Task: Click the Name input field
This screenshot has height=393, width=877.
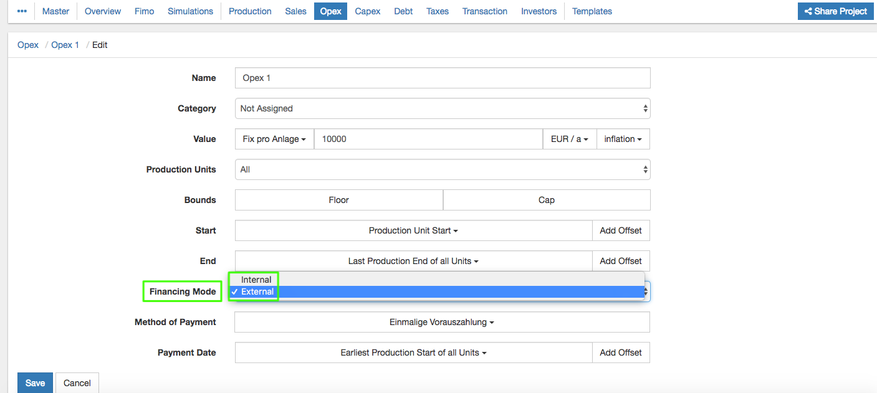Action: (443, 78)
